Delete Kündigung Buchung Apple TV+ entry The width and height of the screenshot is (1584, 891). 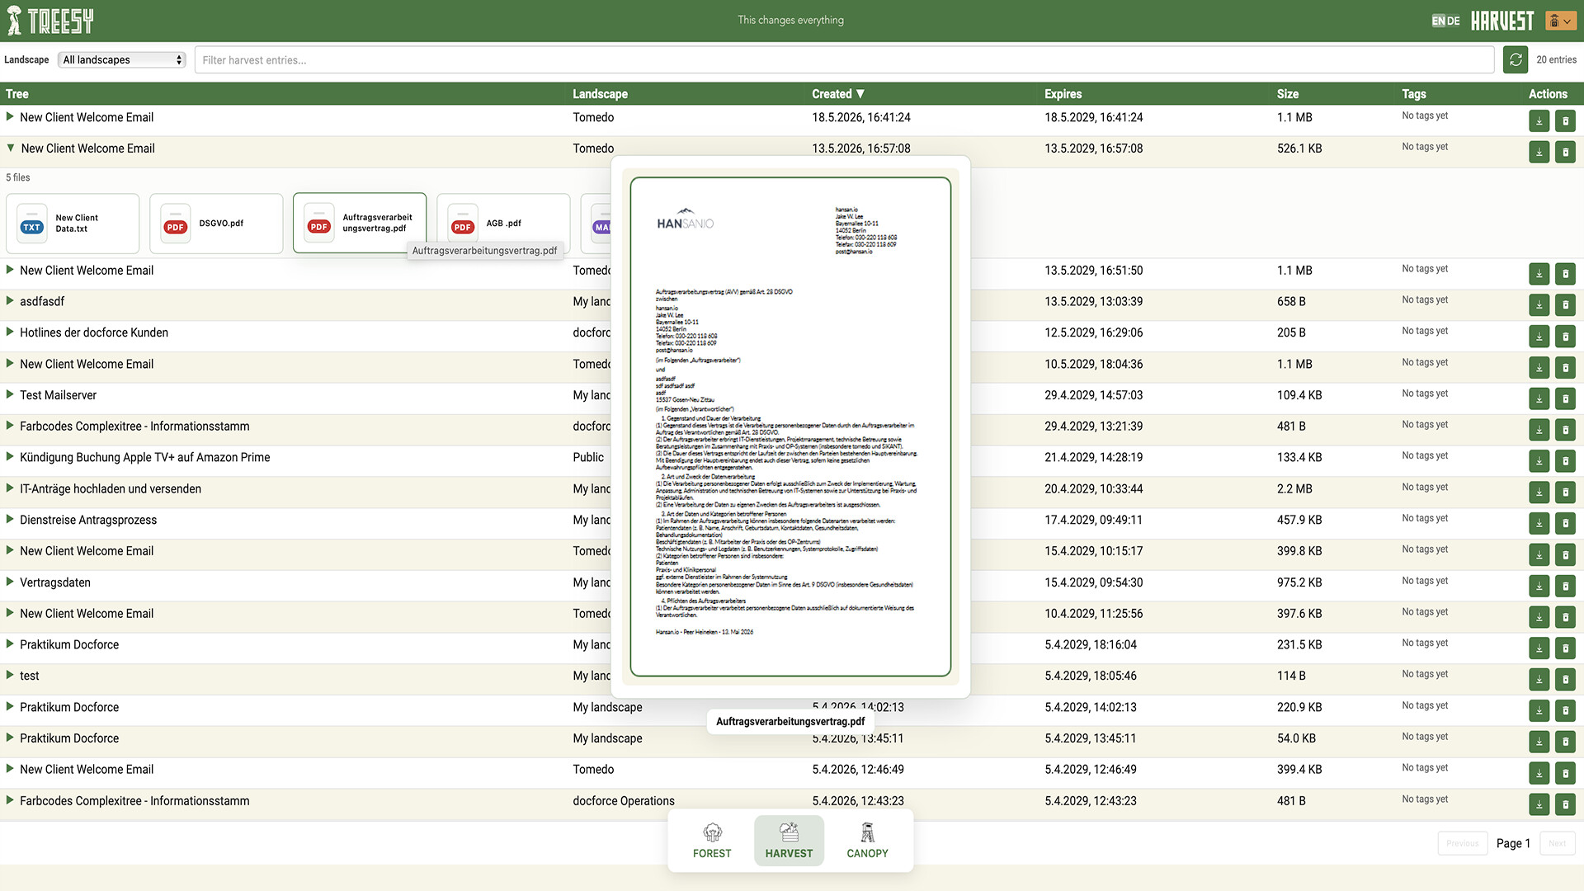click(1565, 461)
